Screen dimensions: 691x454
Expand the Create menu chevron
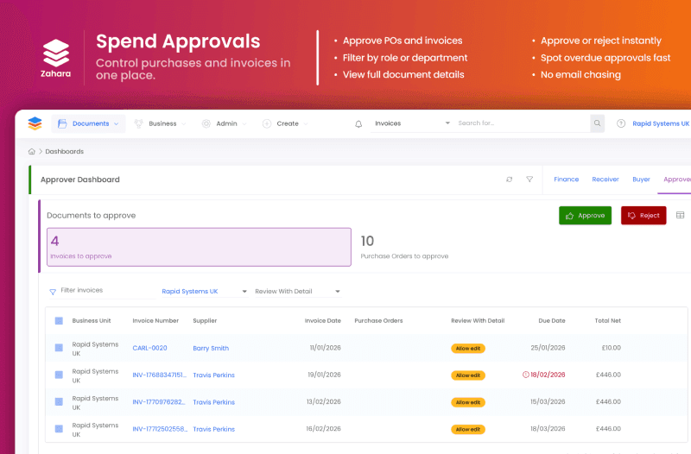click(x=306, y=124)
